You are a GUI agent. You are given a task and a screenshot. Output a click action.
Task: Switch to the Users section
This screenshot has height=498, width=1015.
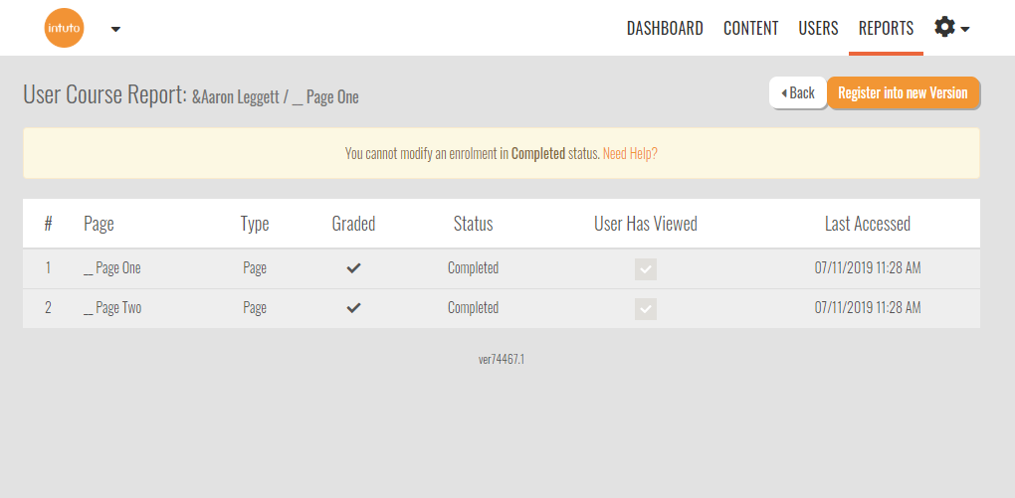(x=818, y=28)
